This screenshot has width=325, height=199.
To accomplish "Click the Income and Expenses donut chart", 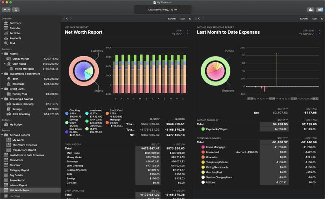I will click(216, 71).
